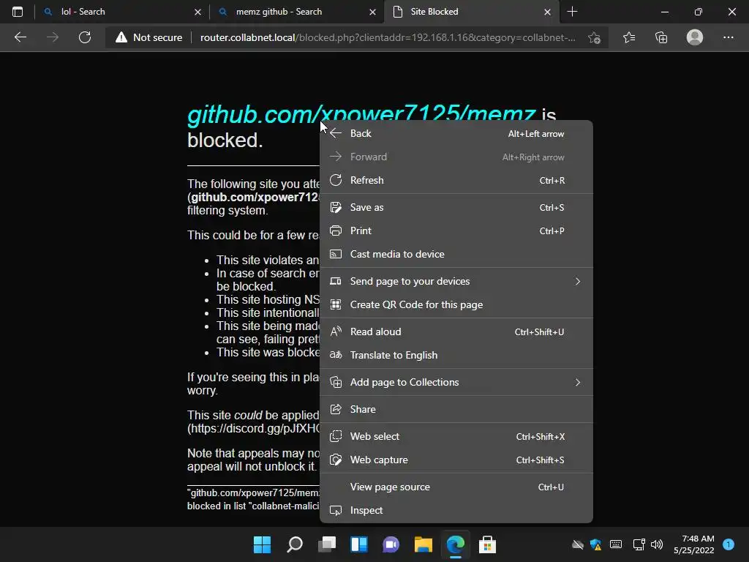Click the touch keyboard tray icon
Viewport: 749px width, 562px height.
(616, 544)
